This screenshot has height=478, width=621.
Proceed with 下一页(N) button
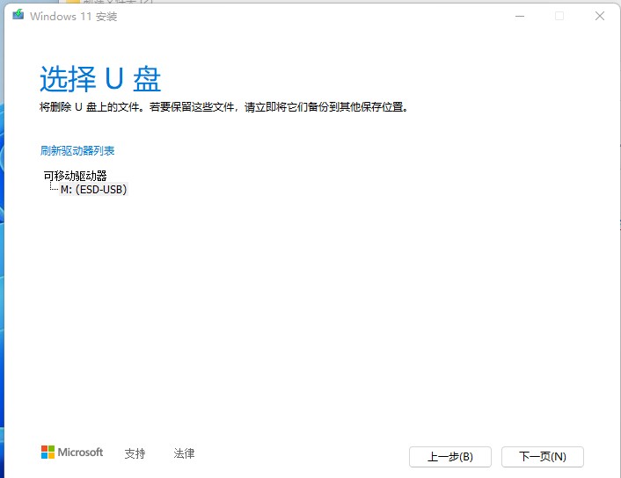(542, 457)
